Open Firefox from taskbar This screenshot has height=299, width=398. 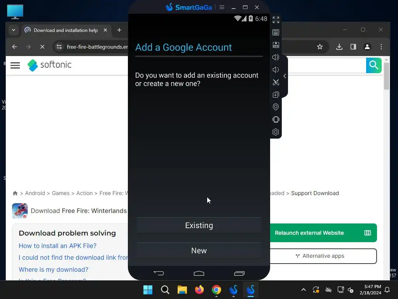pyautogui.click(x=199, y=290)
